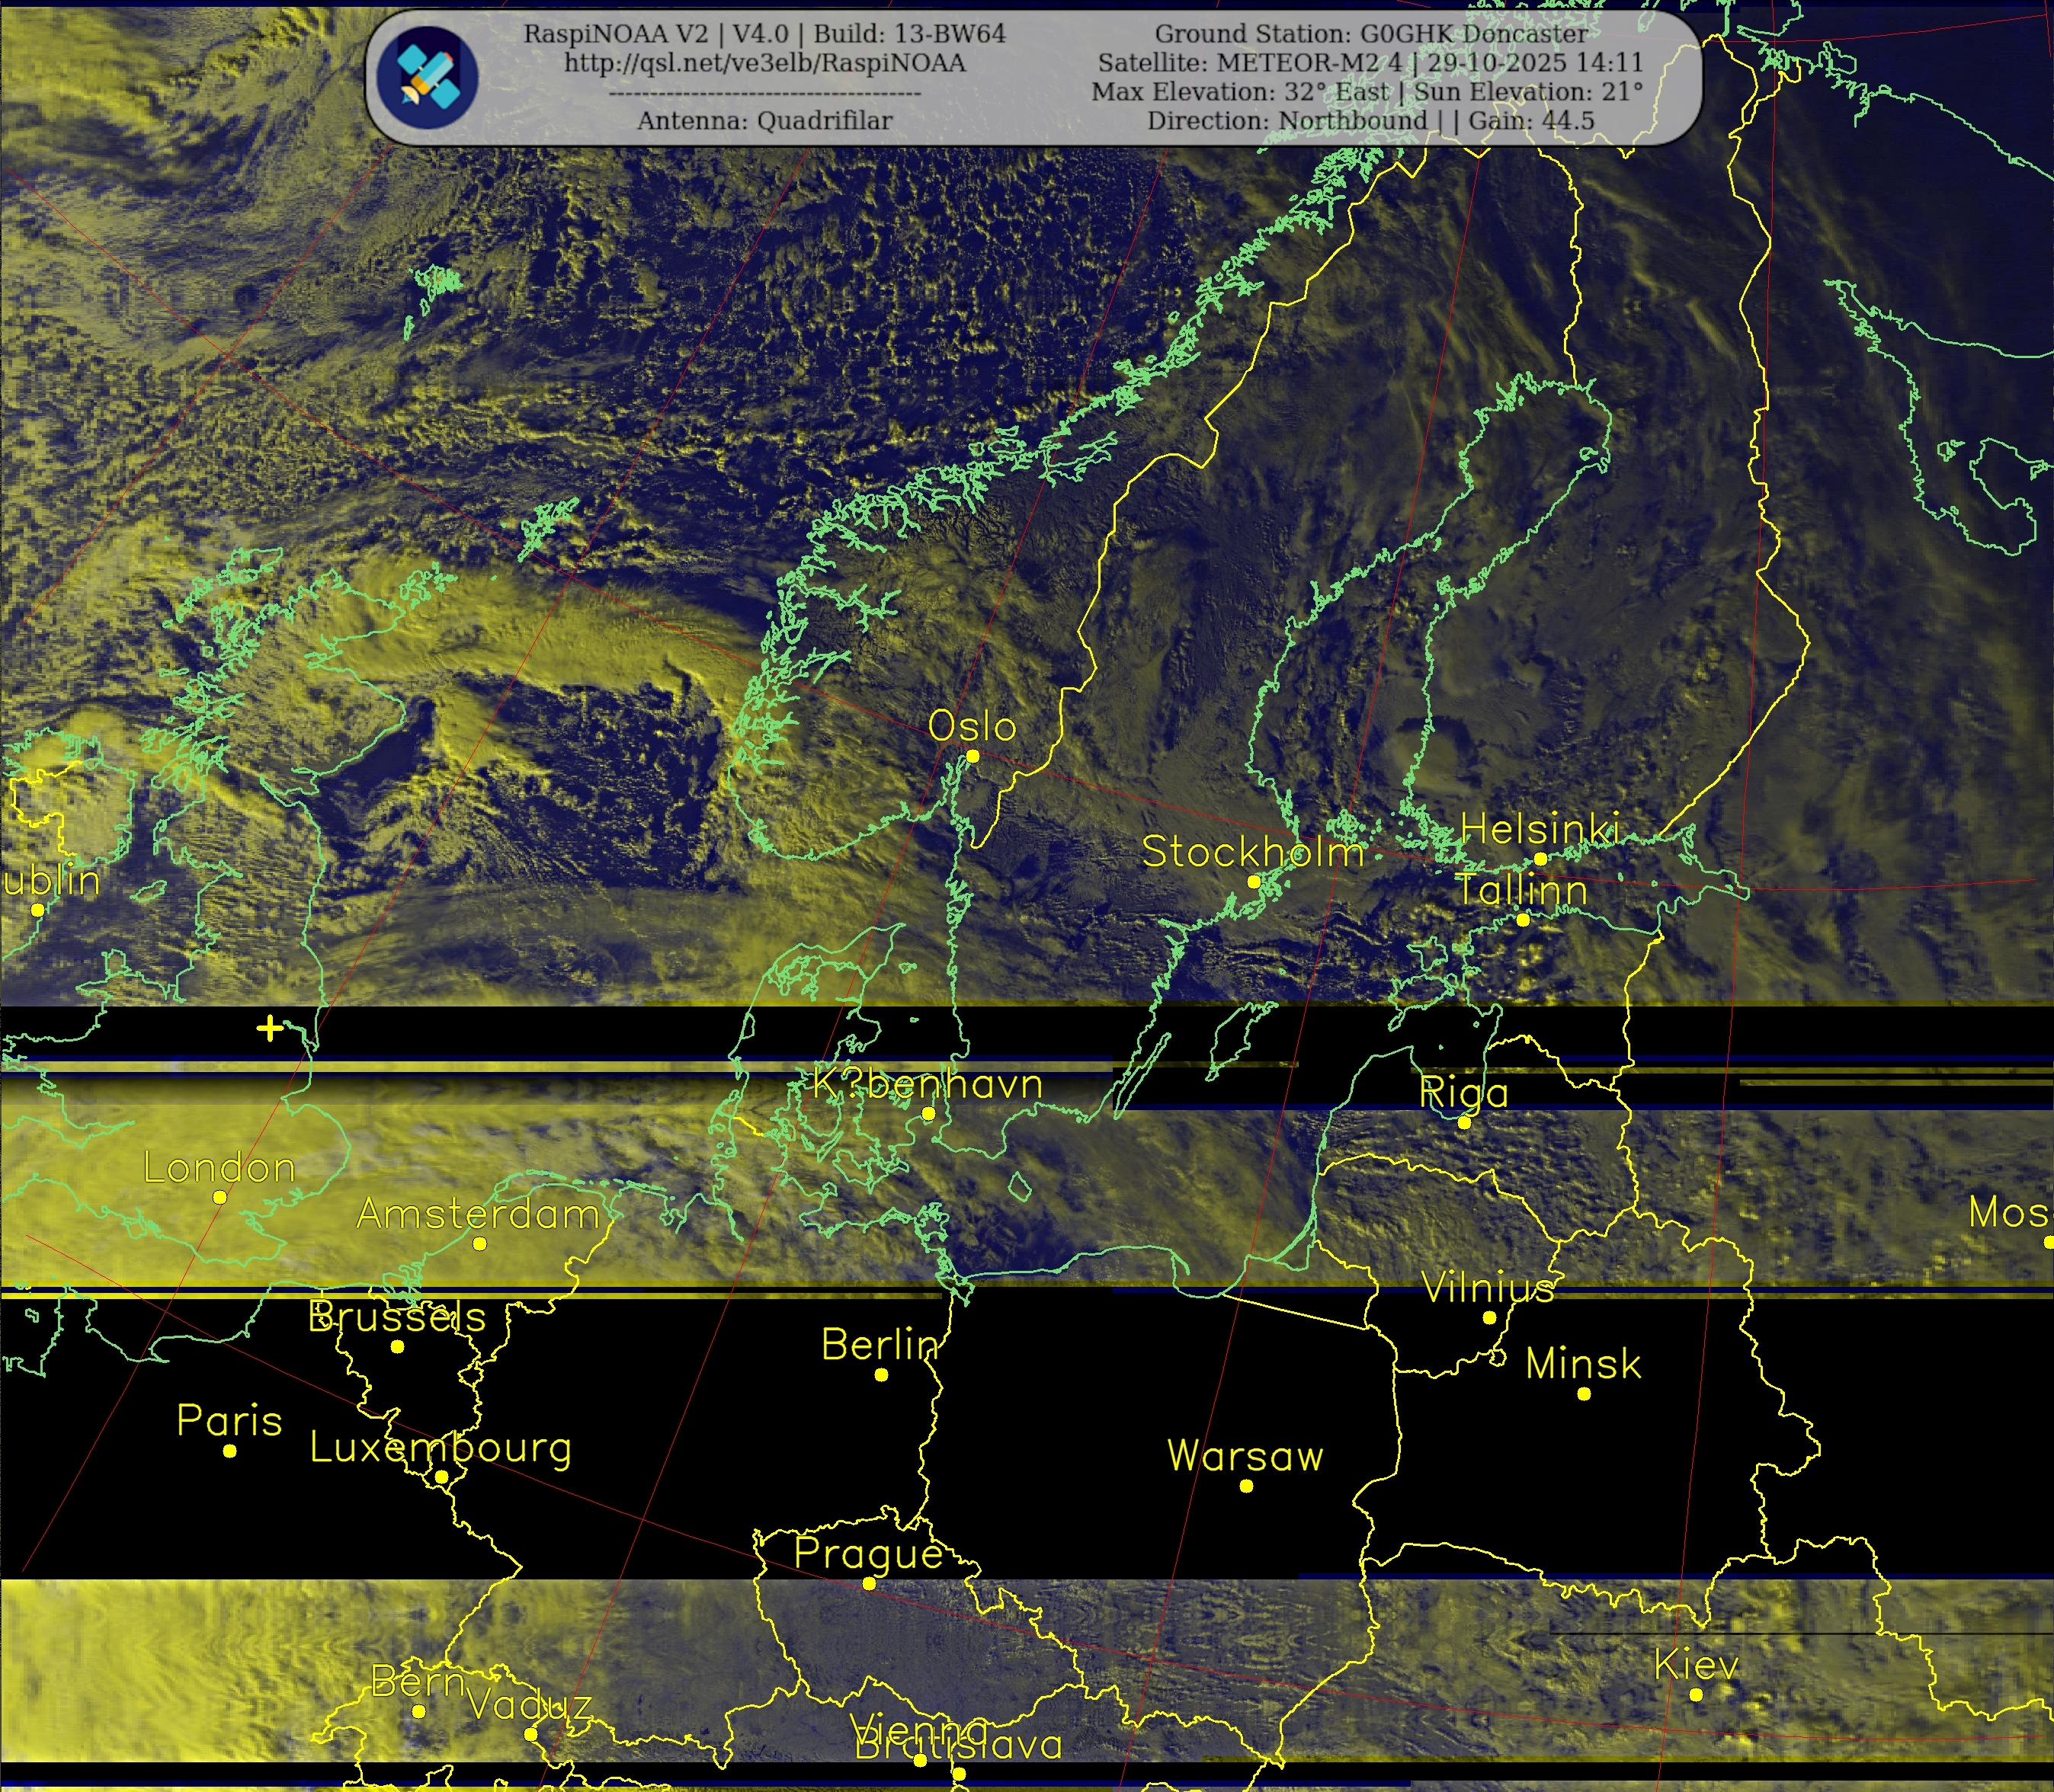
Task: Click the Tallinn city label
Action: tap(1520, 890)
